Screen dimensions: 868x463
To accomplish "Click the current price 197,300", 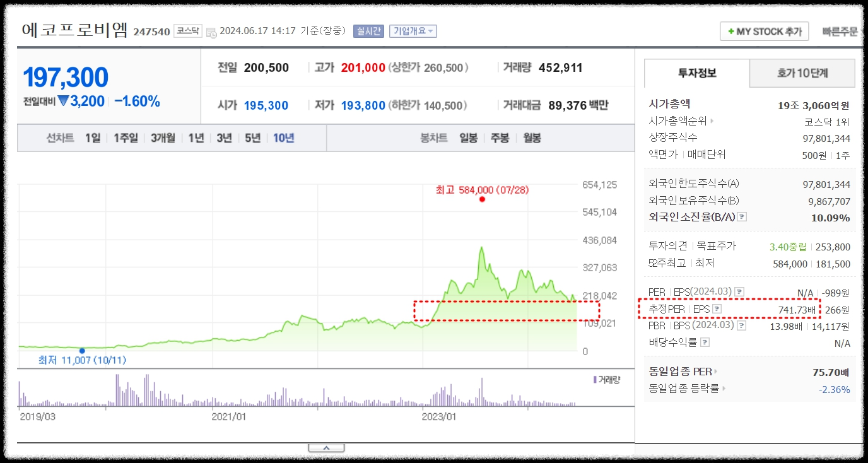I will click(66, 77).
